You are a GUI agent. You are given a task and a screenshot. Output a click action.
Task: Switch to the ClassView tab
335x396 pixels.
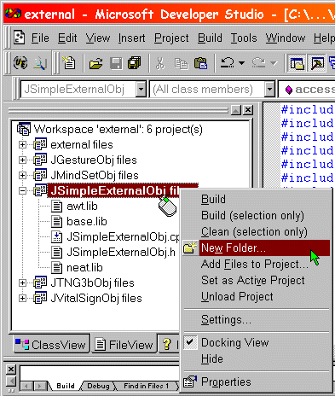(x=51, y=345)
